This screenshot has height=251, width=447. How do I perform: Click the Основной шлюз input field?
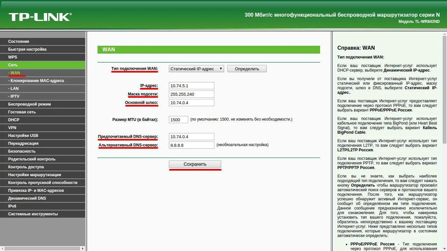point(191,103)
